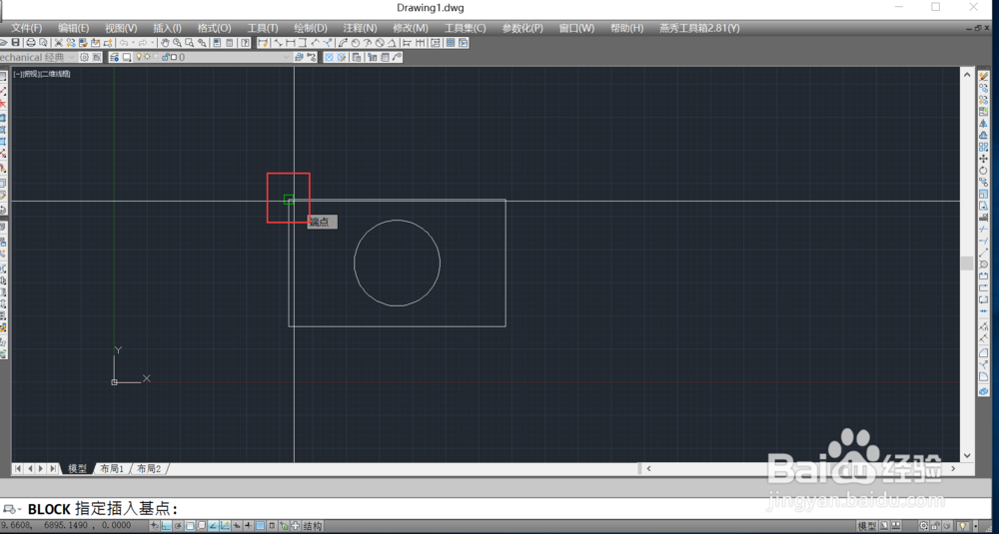Image resolution: width=999 pixels, height=534 pixels.
Task: Switch to the 布局1 tab
Action: click(112, 468)
